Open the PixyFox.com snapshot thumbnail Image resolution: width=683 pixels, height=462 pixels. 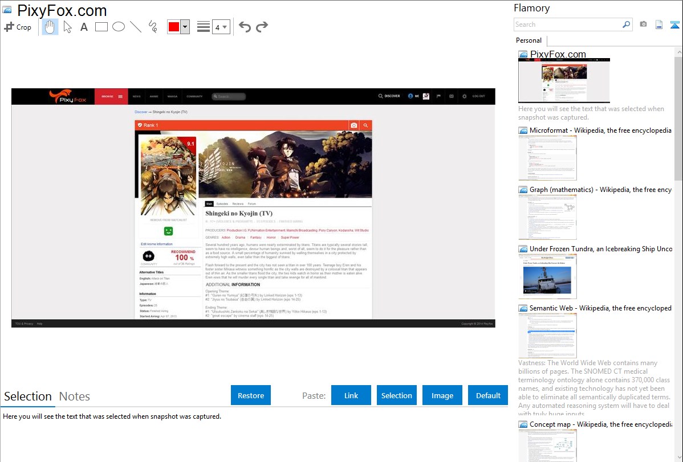click(564, 81)
